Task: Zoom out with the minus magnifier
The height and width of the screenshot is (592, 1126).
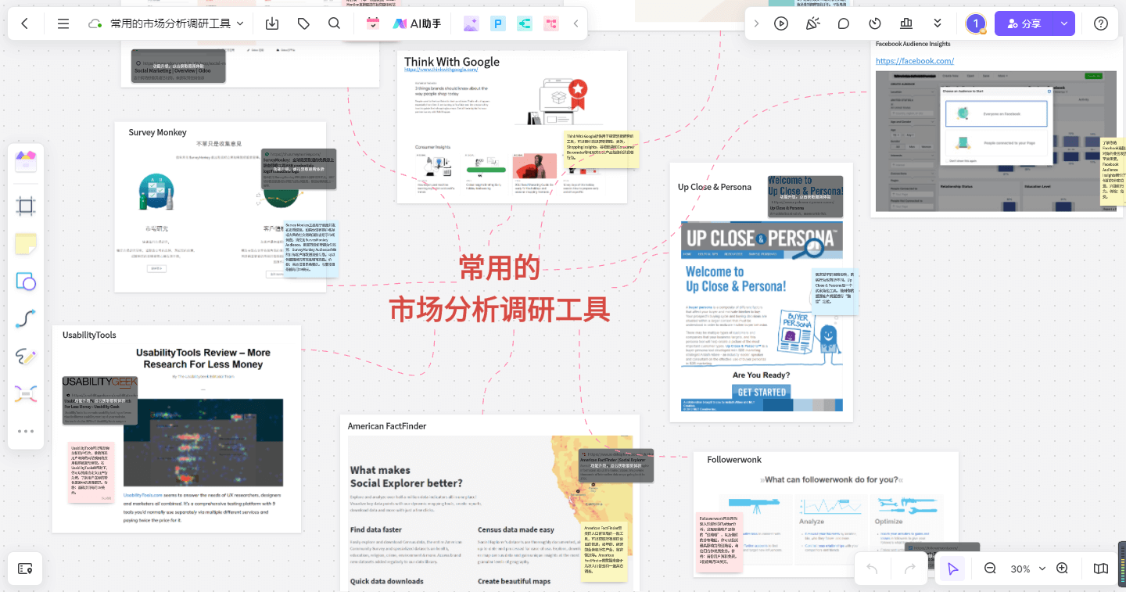Action: (x=990, y=569)
